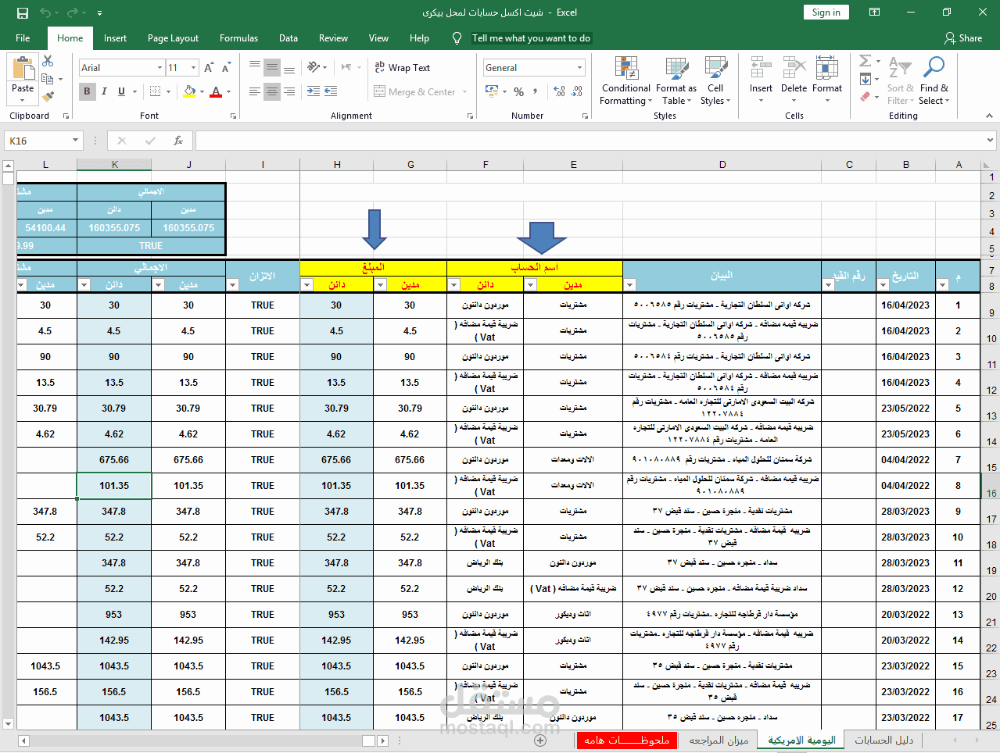The image size is (1000, 753).
Task: Open filter dropdown on التاريخ column
Action: pyautogui.click(x=883, y=285)
